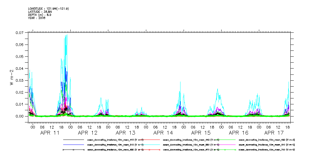The width and height of the screenshot is (314, 157).
Task: Click the green line sample for 490 legend
Action: coord(225,140)
